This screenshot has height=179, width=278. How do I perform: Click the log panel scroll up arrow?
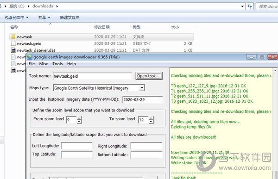coord(275,70)
